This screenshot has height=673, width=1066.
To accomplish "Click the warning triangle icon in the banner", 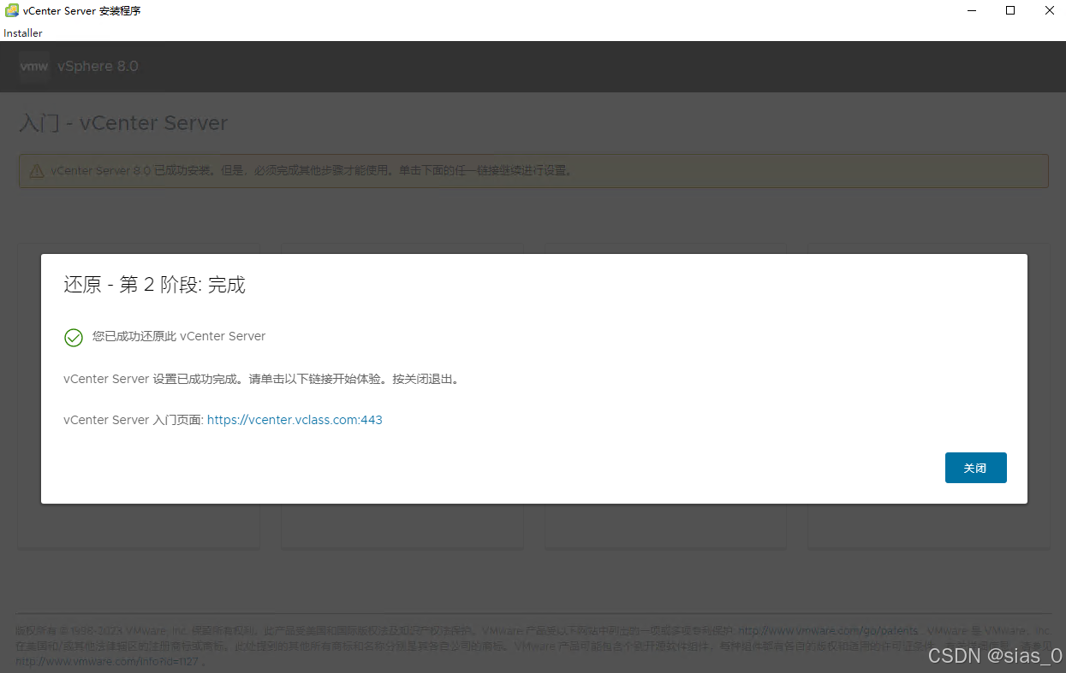I will (x=36, y=171).
